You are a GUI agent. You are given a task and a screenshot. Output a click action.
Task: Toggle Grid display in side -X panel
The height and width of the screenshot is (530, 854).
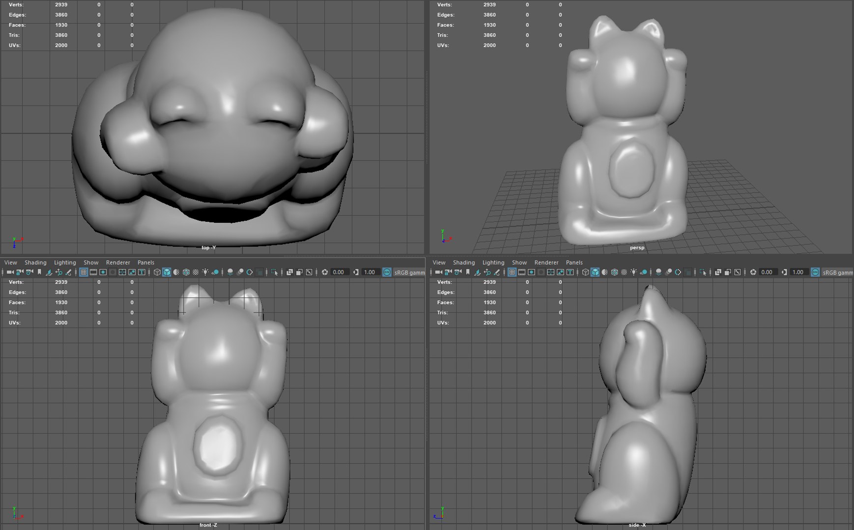click(512, 272)
